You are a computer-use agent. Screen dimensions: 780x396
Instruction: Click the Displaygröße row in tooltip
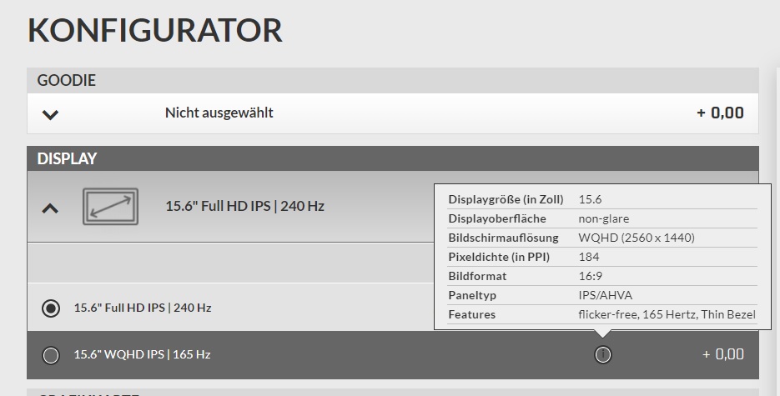click(601, 199)
